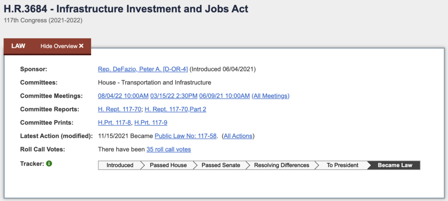This screenshot has width=448, height=201.
Task: Open committee print H.Prt. 117-8
Action: point(114,123)
